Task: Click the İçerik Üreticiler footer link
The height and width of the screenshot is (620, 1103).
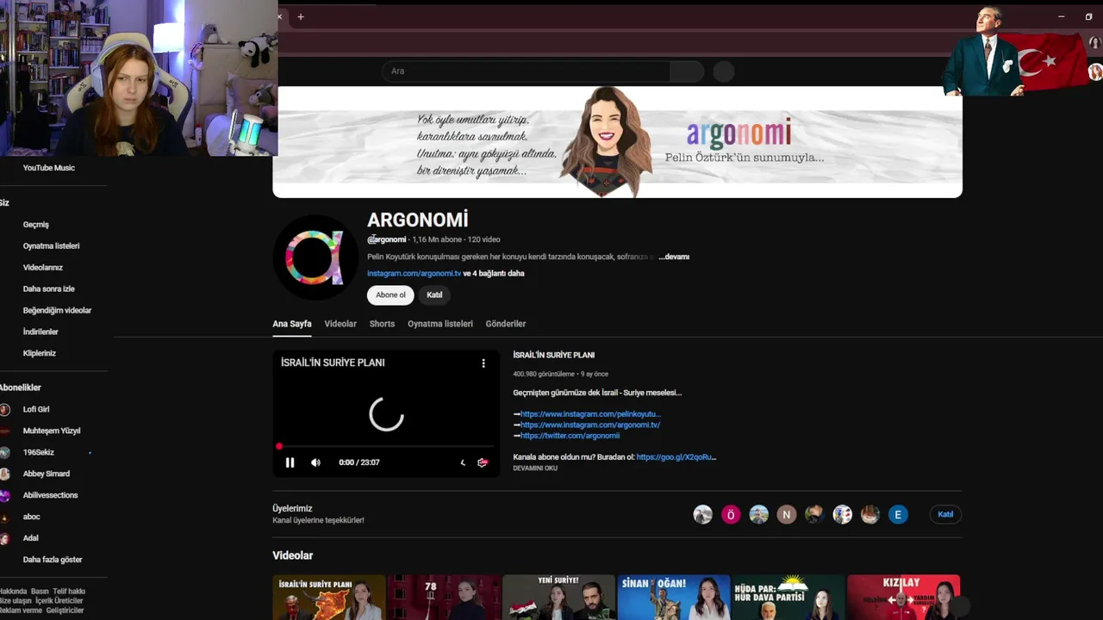Action: point(59,601)
